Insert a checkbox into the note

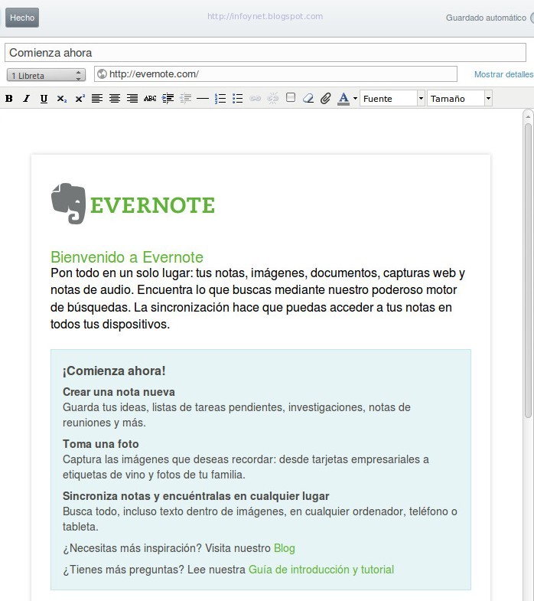click(291, 97)
